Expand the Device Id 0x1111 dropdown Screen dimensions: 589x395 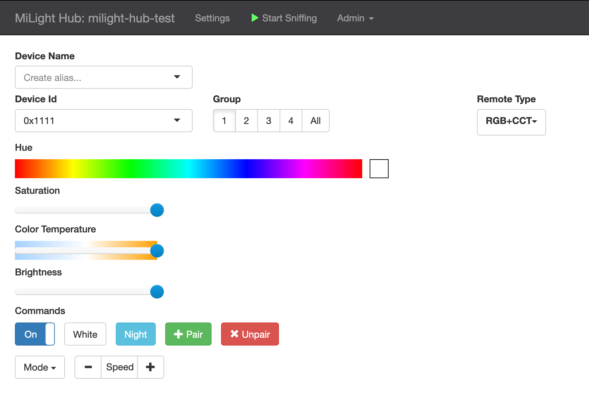pyautogui.click(x=104, y=121)
